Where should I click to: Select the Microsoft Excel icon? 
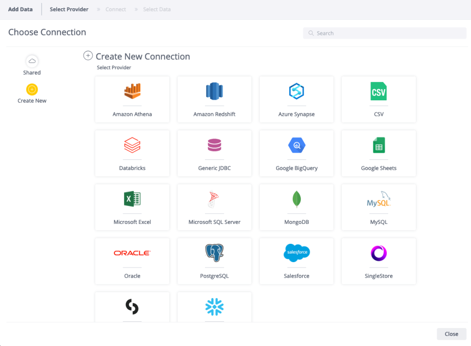132,199
